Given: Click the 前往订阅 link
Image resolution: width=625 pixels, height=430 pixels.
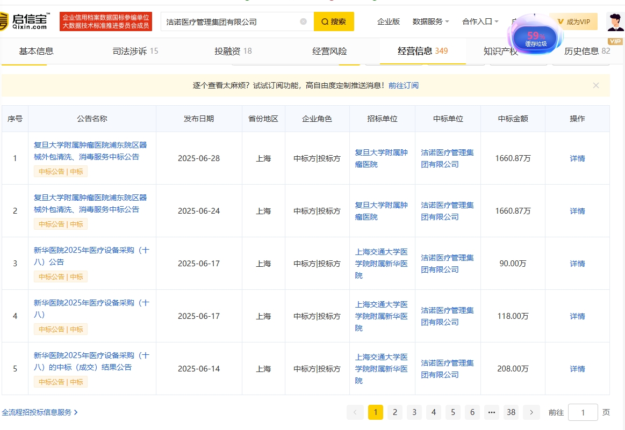Looking at the screenshot, I should 404,85.
